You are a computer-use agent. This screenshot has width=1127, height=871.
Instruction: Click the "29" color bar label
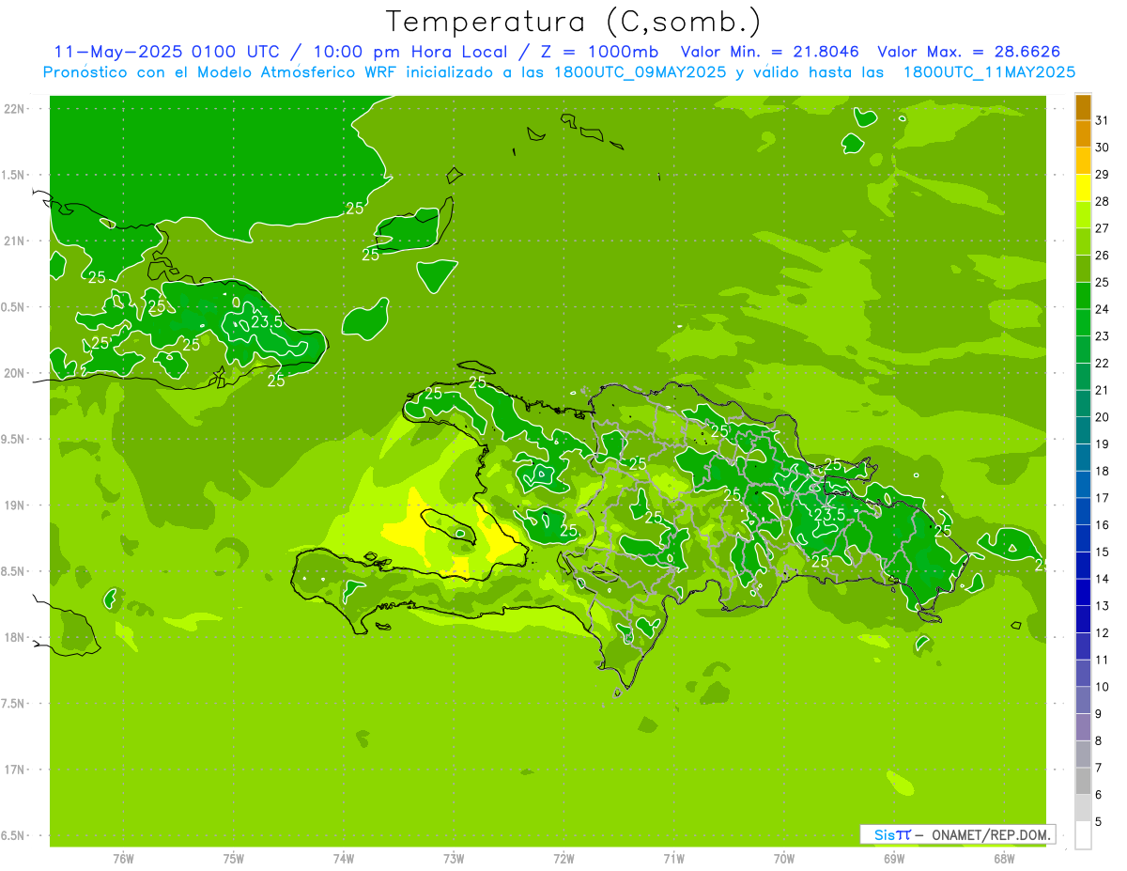1102,175
